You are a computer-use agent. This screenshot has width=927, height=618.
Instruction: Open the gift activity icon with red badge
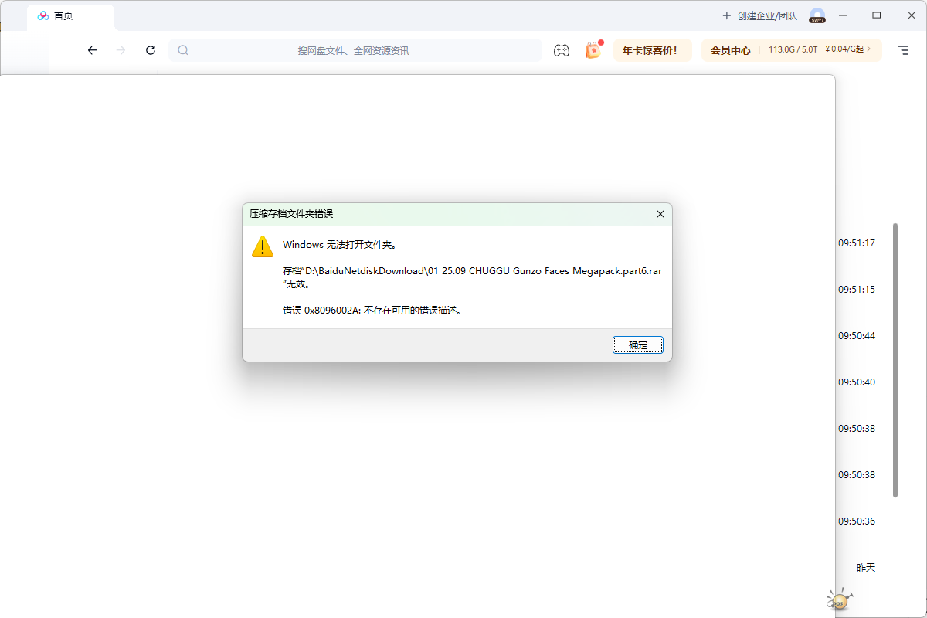[593, 50]
